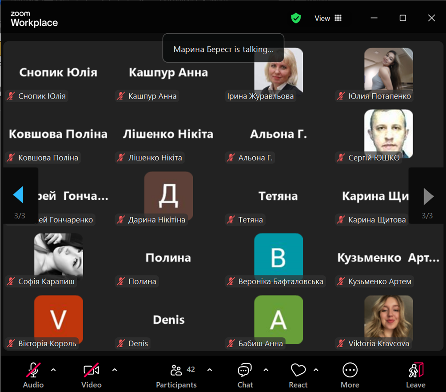Click muted mic icon beside Дарина Нікітіна
This screenshot has width=446, height=392.
click(121, 219)
